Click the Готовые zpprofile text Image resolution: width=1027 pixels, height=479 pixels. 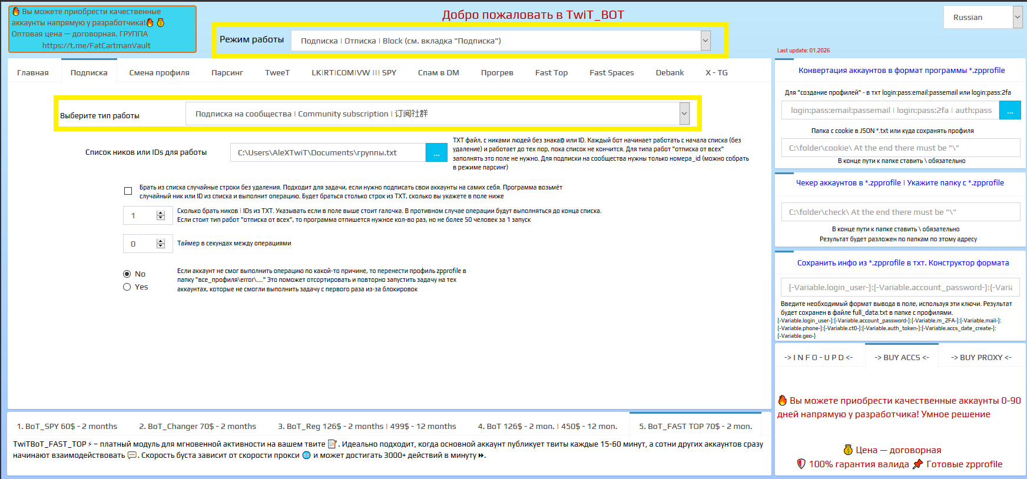point(964,464)
